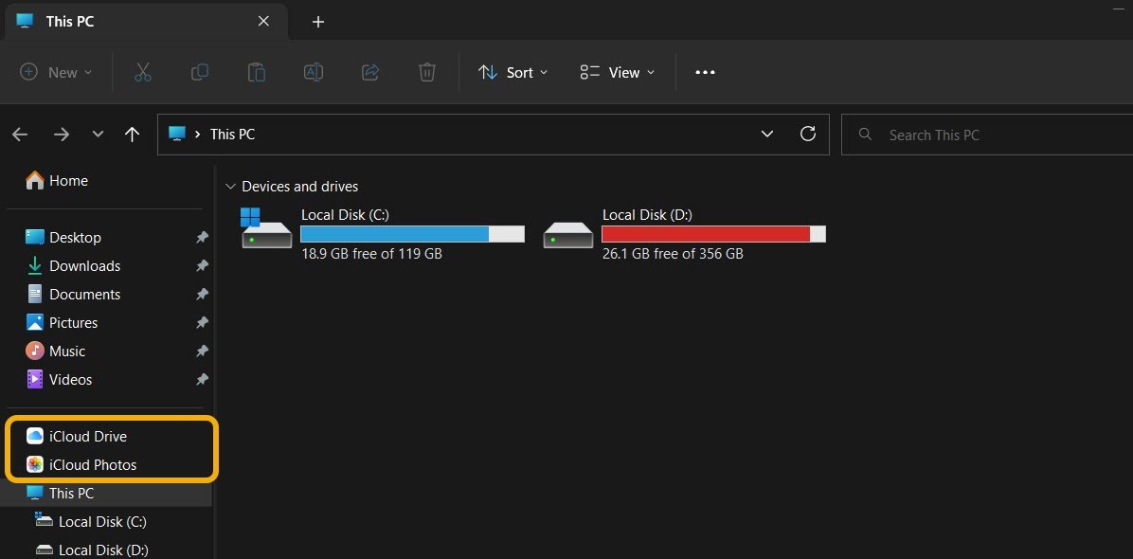1133x559 pixels.
Task: Click the Delete trash icon
Action: point(426,71)
